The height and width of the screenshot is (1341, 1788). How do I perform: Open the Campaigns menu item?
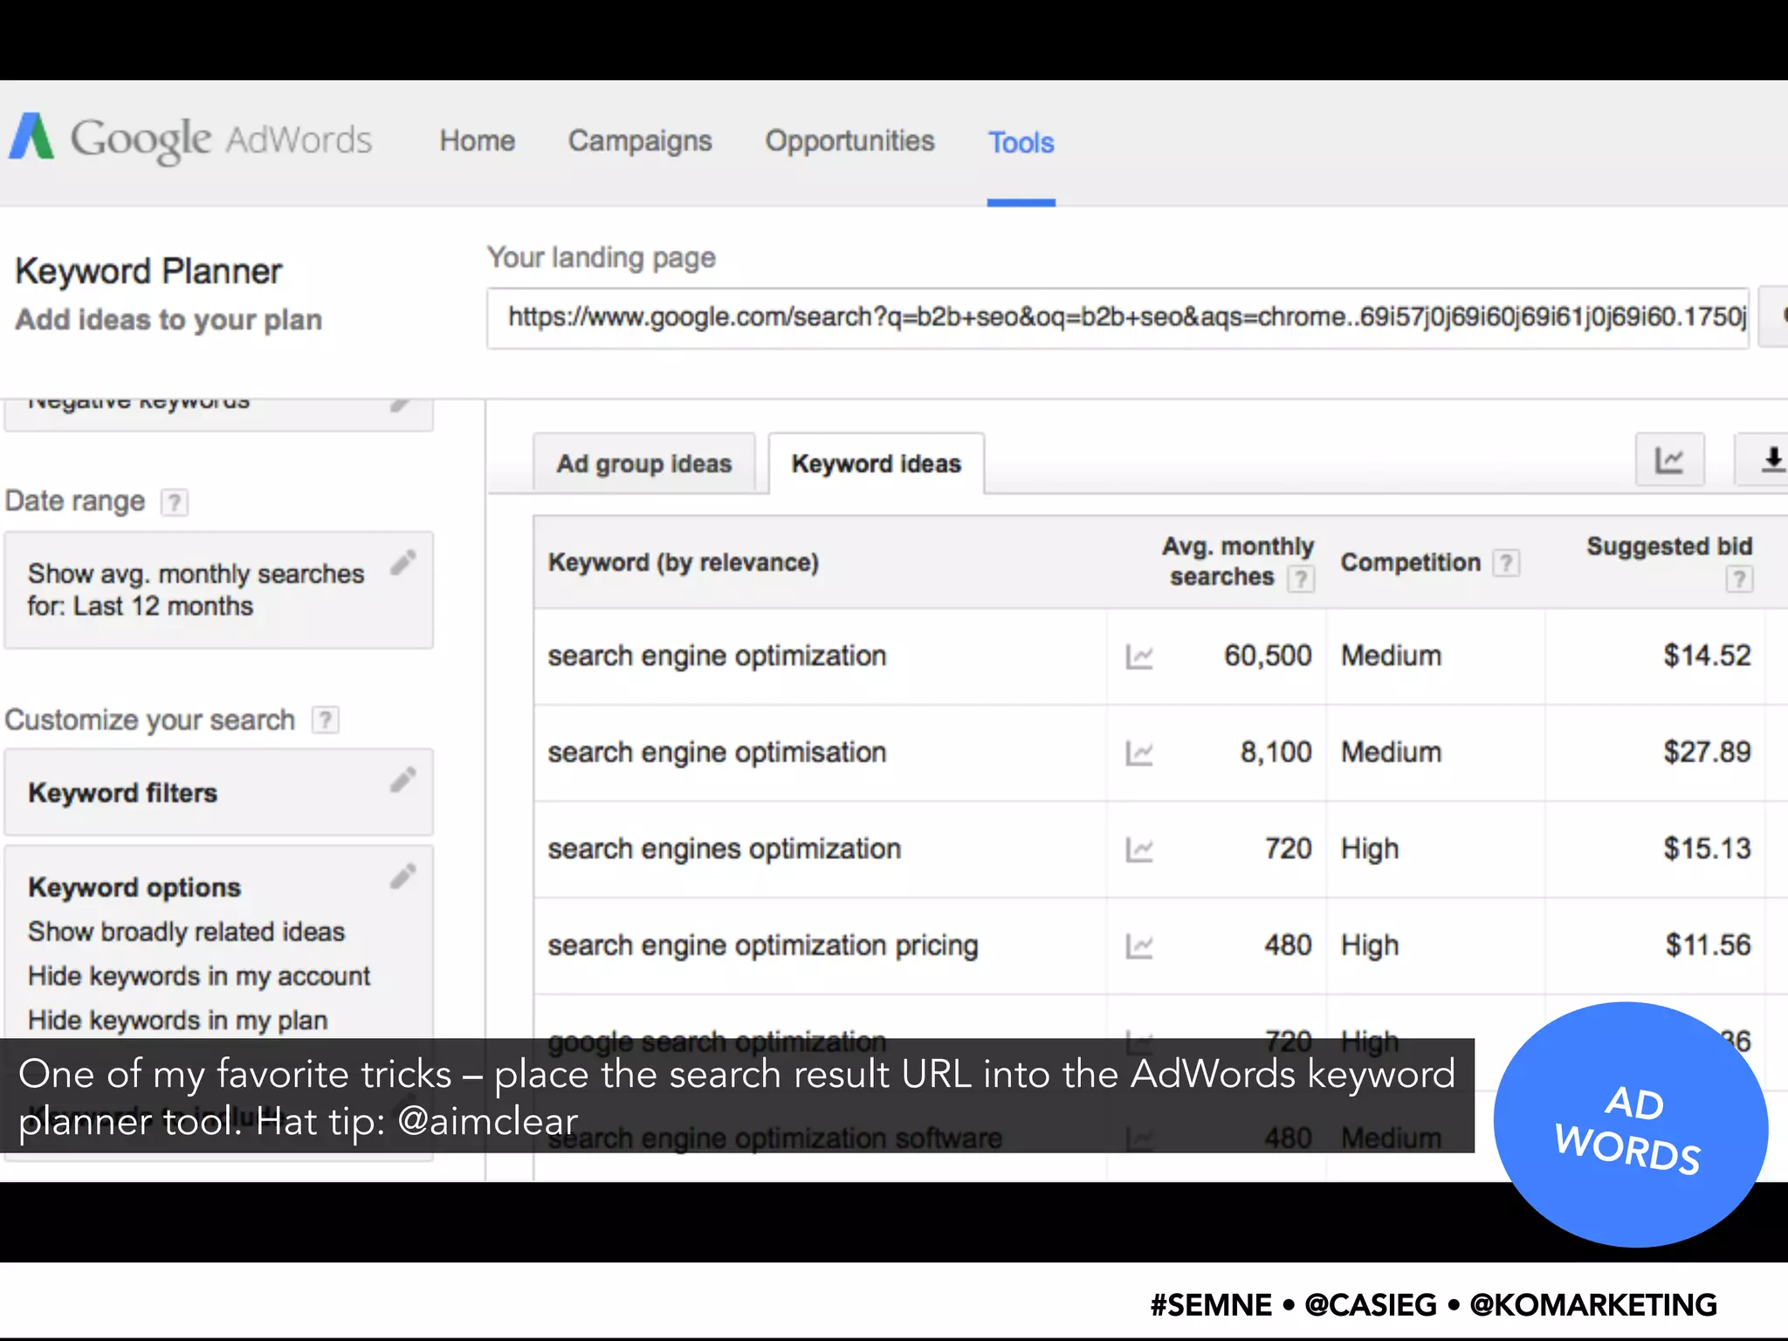(x=640, y=141)
